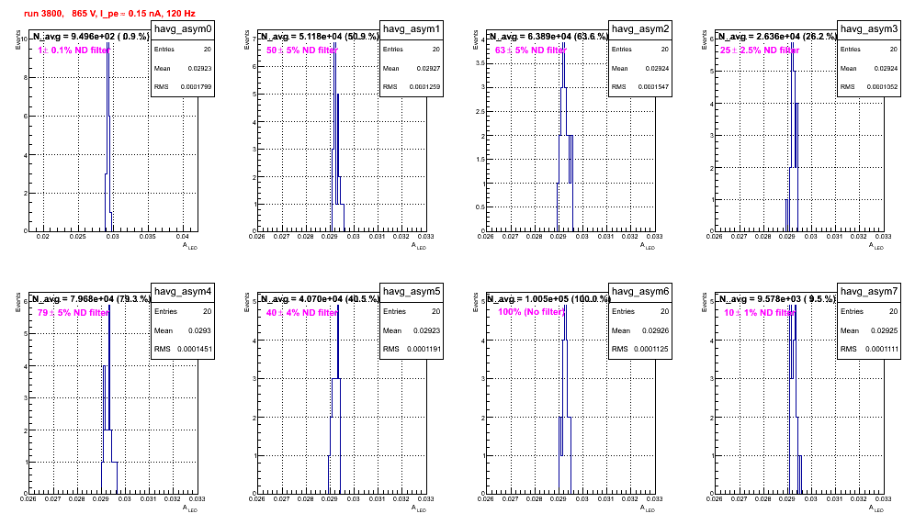Pick the magenta 40± 4% ND filter label

click(x=302, y=313)
